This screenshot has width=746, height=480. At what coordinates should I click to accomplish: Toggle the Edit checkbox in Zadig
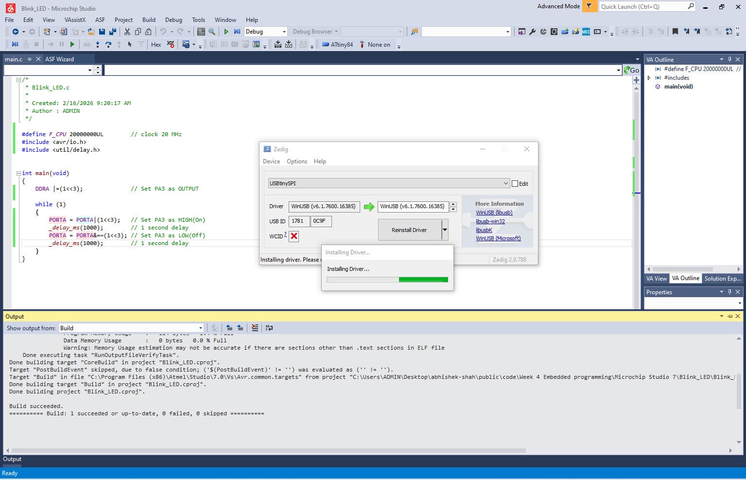515,184
